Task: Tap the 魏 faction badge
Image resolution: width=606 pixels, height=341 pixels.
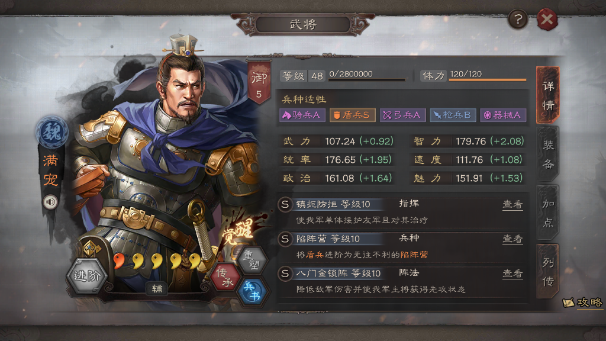Action: (52, 133)
